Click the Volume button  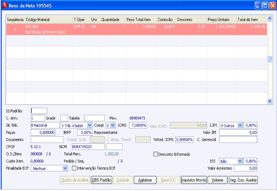click(217, 180)
